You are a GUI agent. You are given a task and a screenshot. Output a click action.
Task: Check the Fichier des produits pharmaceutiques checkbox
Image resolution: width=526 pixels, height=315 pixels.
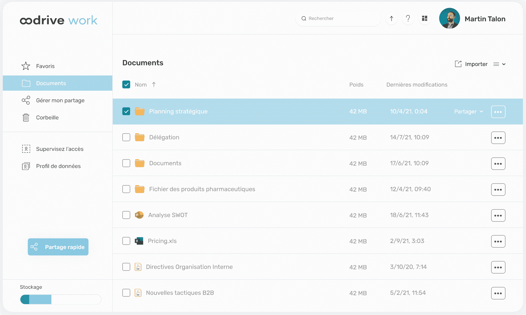[x=126, y=189]
